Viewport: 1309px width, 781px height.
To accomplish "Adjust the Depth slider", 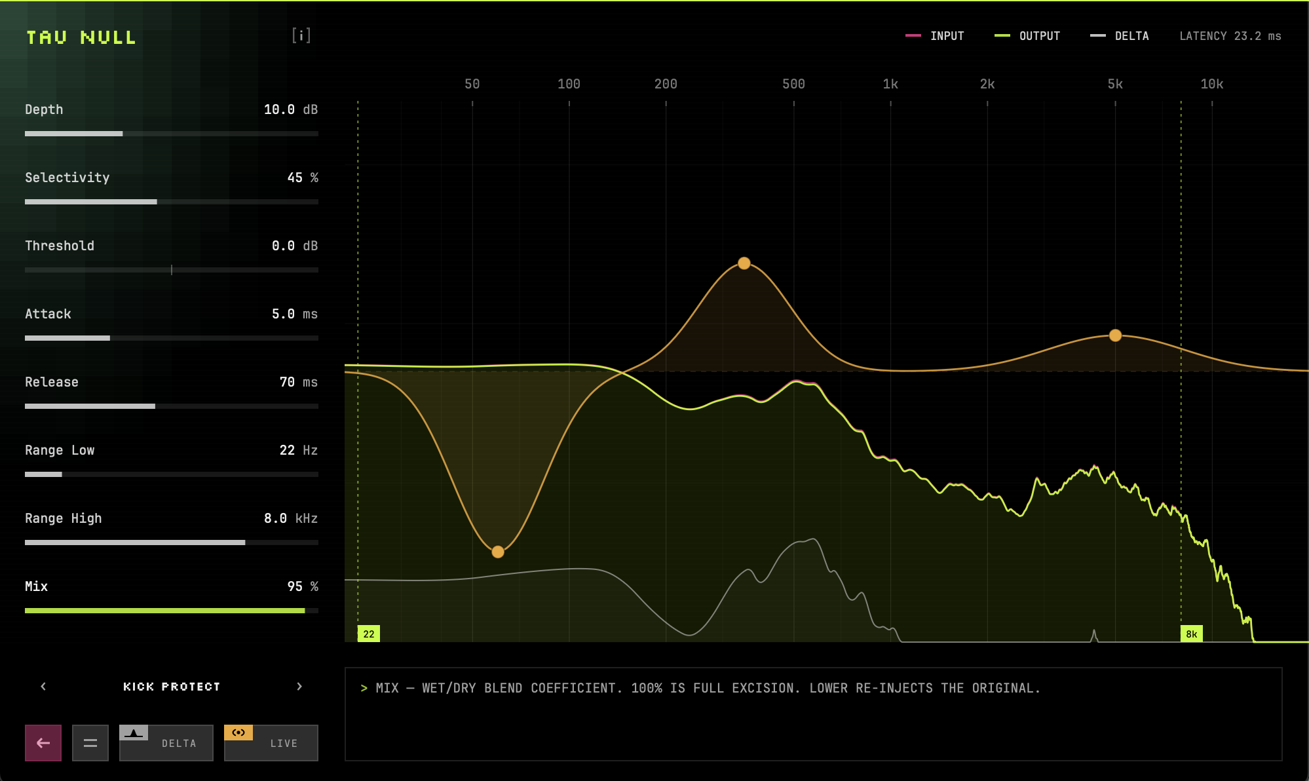I will pyautogui.click(x=172, y=134).
